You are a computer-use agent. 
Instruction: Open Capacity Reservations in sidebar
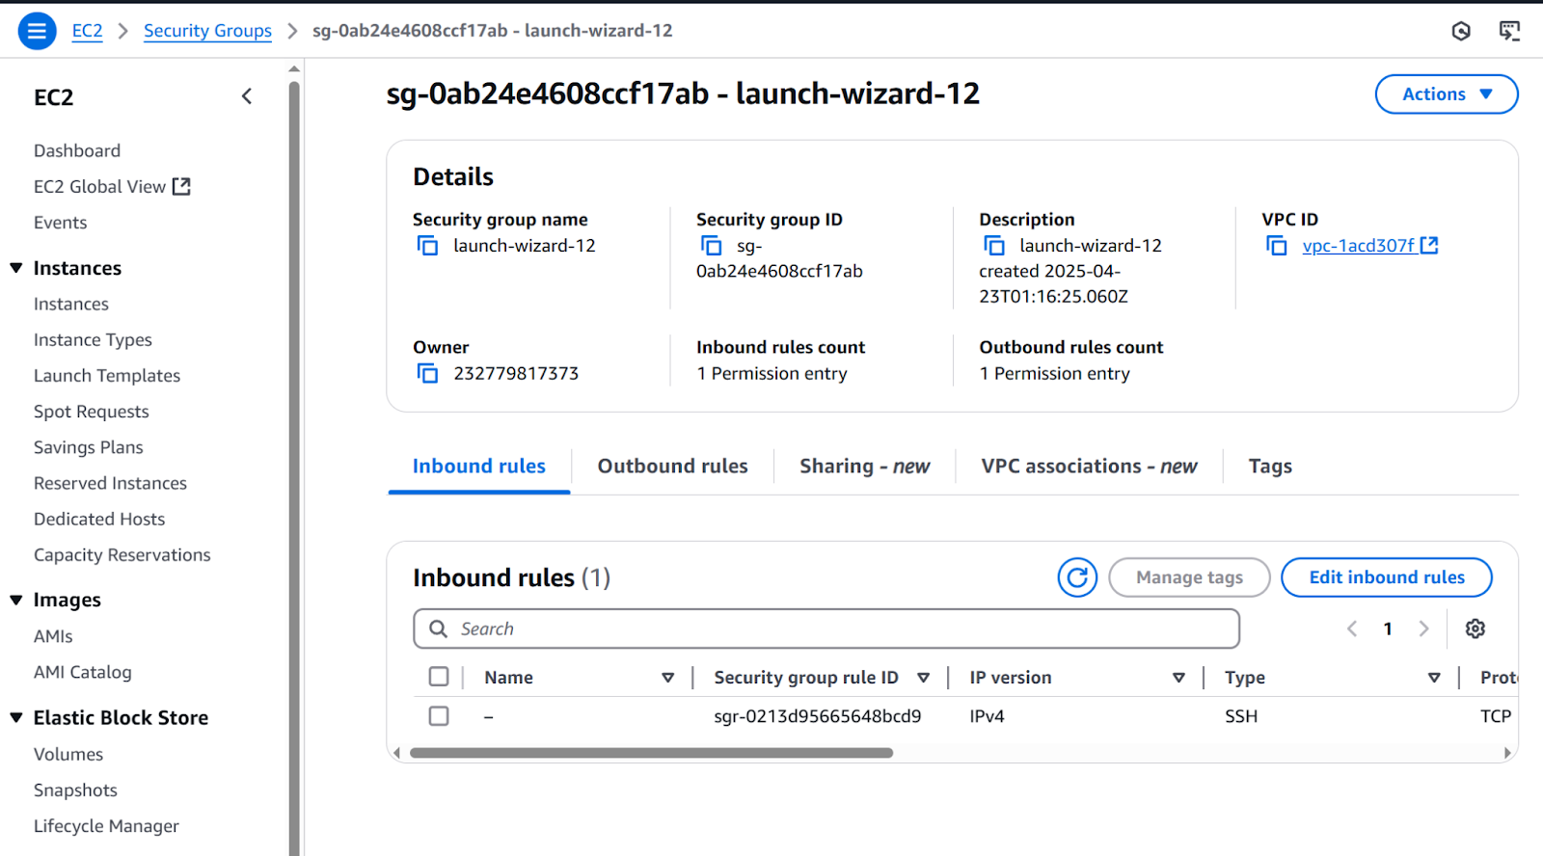(122, 555)
